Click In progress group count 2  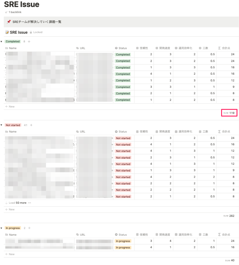(x=25, y=228)
